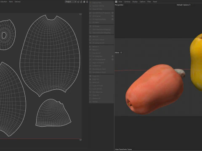Choose Start Interactive Mapping
202x151 pixels.
point(101,29)
